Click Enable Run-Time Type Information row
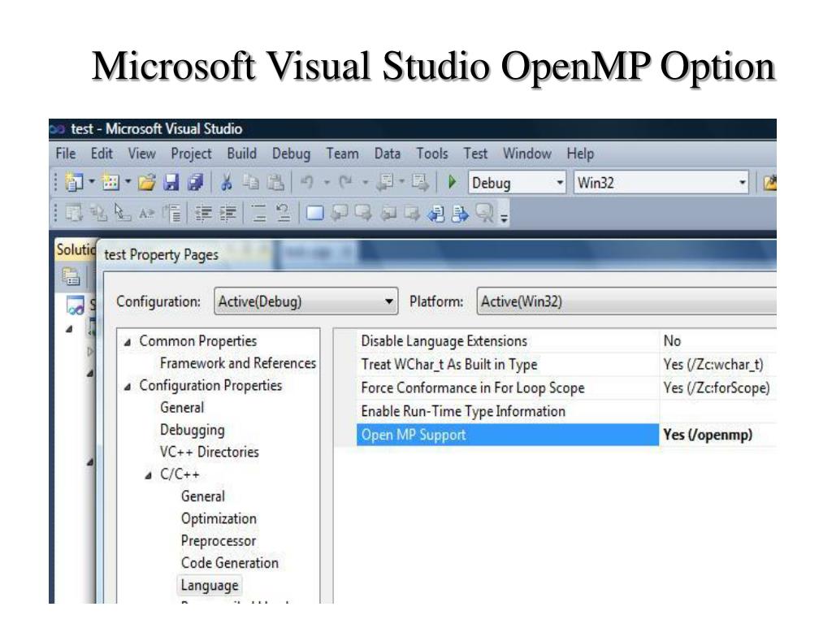Screen dimensions: 832x624 (566, 411)
